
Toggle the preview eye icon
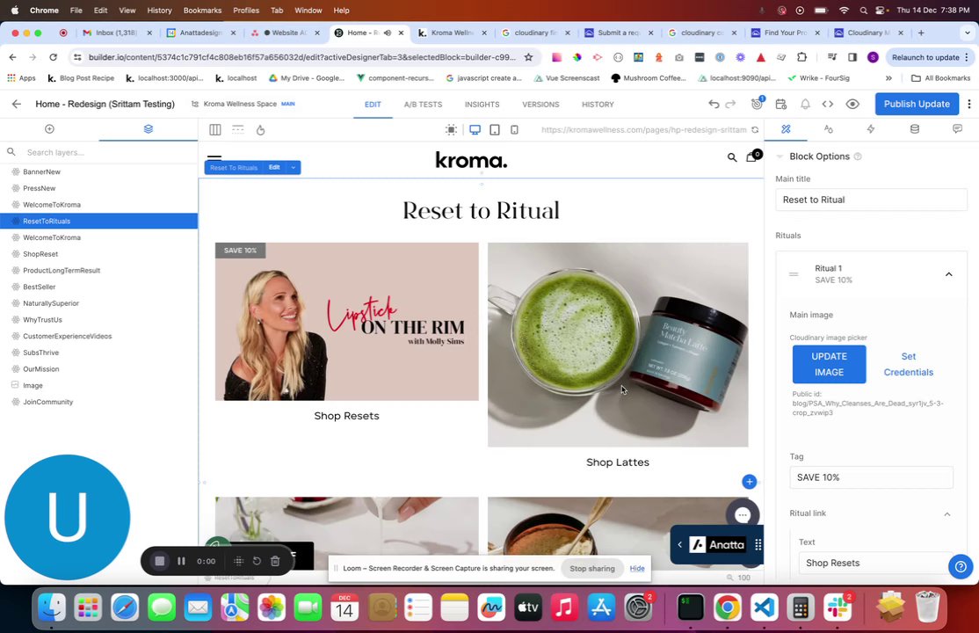pyautogui.click(x=852, y=105)
